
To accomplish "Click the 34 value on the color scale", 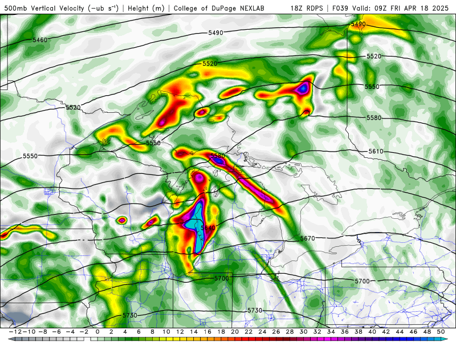I will (x=331, y=332).
